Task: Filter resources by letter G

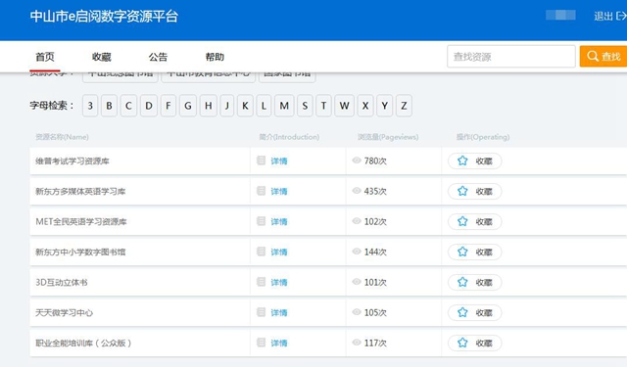Action: pyautogui.click(x=188, y=106)
